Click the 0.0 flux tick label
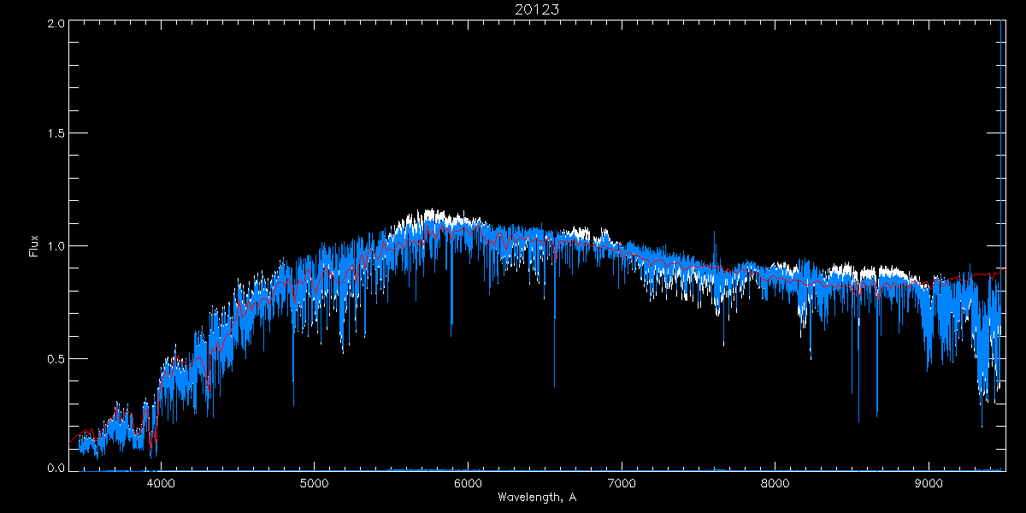This screenshot has height=513, width=1026. 56,469
